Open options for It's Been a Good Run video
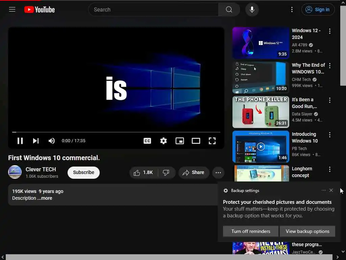346x260 pixels. [x=330, y=100]
